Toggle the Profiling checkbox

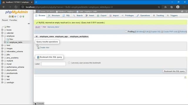point(126,32)
